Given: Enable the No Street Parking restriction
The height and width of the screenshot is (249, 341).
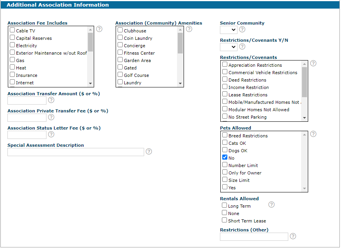Looking at the screenshot, I should (x=225, y=116).
